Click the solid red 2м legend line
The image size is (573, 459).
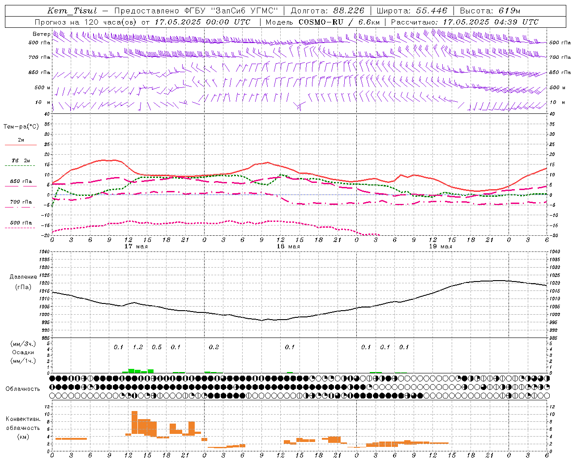21,145
